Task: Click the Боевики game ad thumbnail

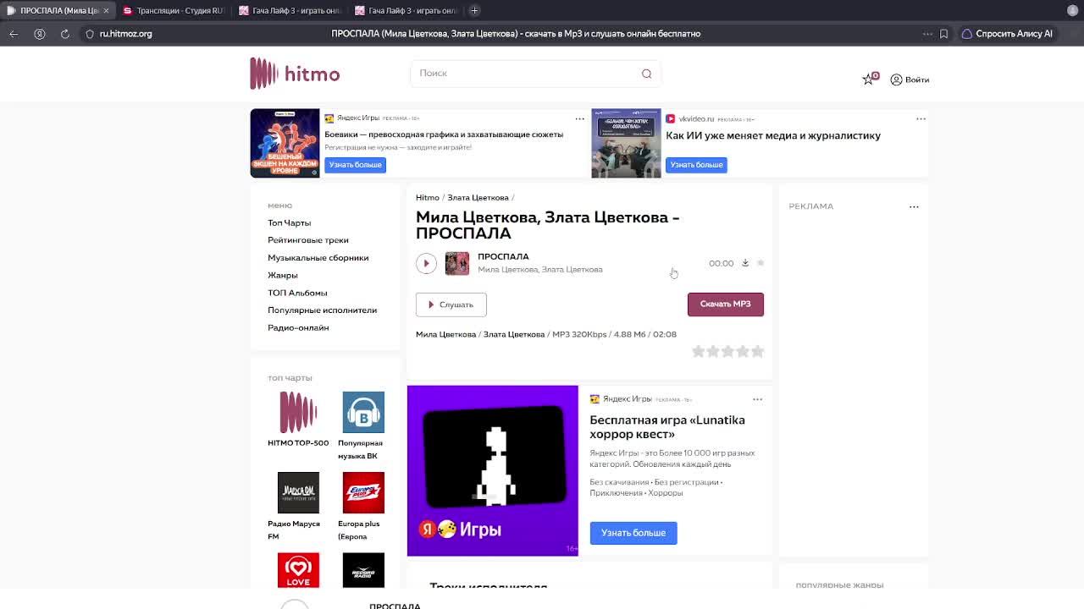Action: pos(285,143)
